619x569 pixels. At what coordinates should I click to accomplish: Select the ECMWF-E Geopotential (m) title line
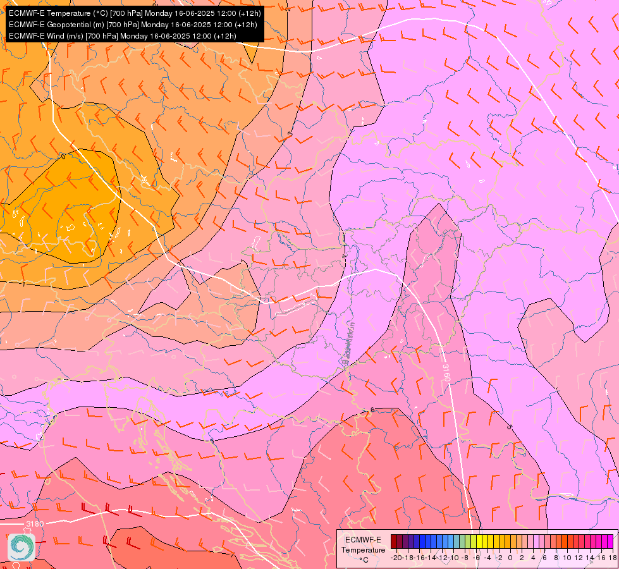[133, 25]
